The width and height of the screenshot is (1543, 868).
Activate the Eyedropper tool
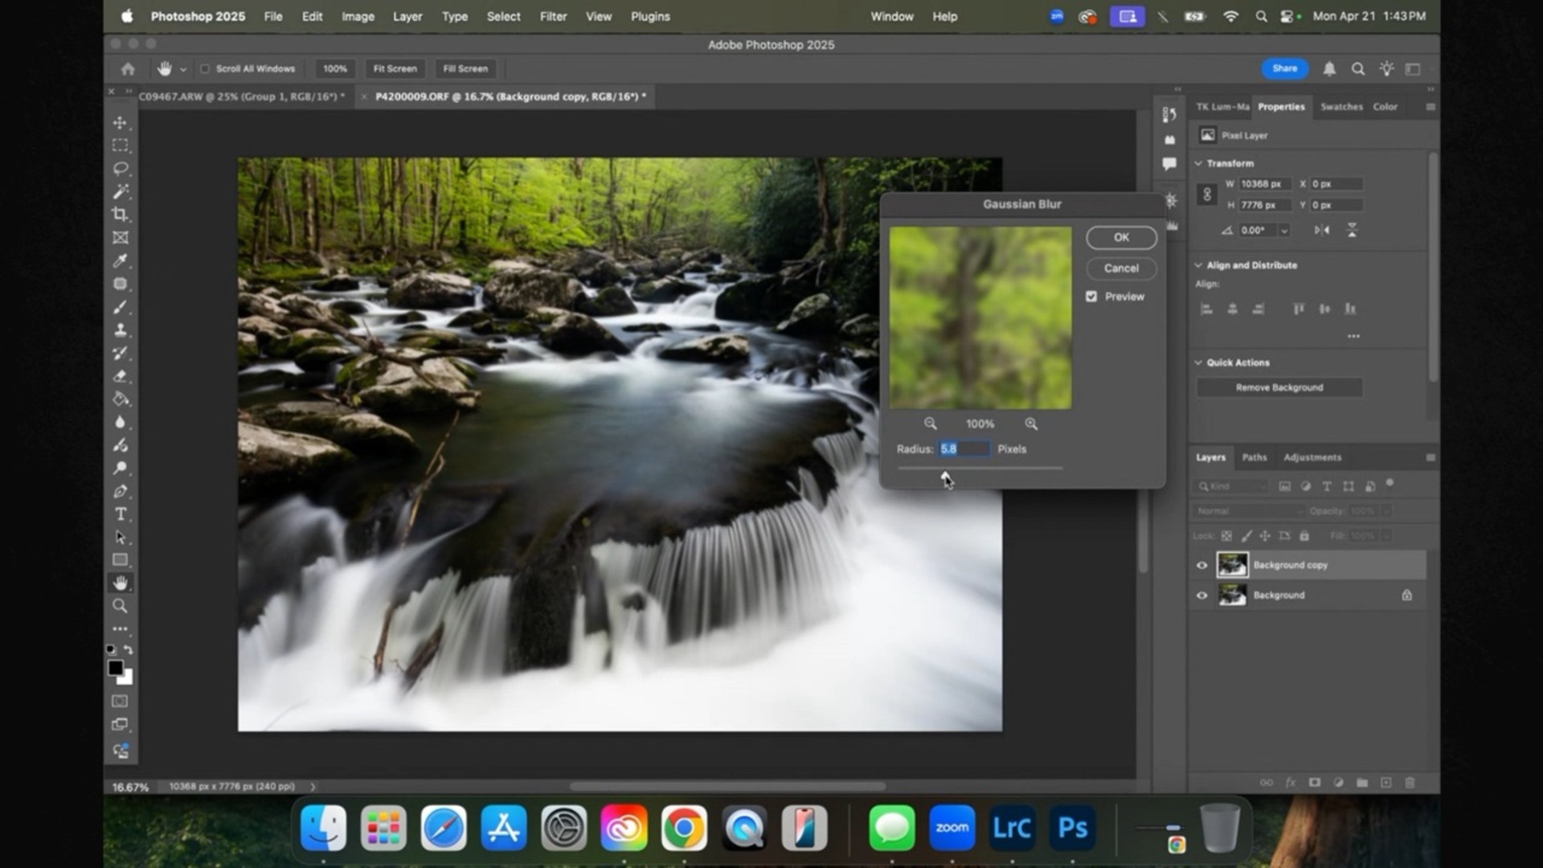121,261
